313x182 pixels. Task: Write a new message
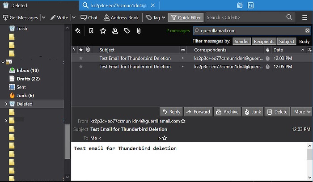[59, 17]
